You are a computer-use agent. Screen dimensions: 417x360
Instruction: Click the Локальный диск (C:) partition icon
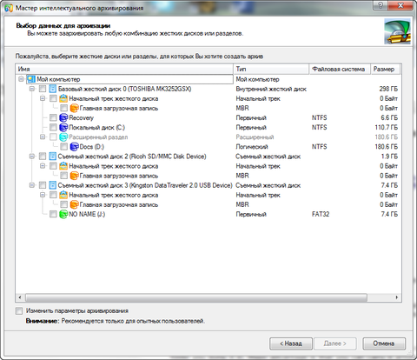click(x=63, y=127)
